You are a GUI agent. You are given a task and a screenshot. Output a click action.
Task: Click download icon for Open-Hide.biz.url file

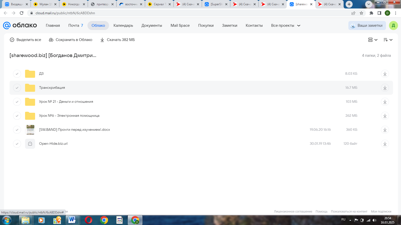[x=385, y=144]
